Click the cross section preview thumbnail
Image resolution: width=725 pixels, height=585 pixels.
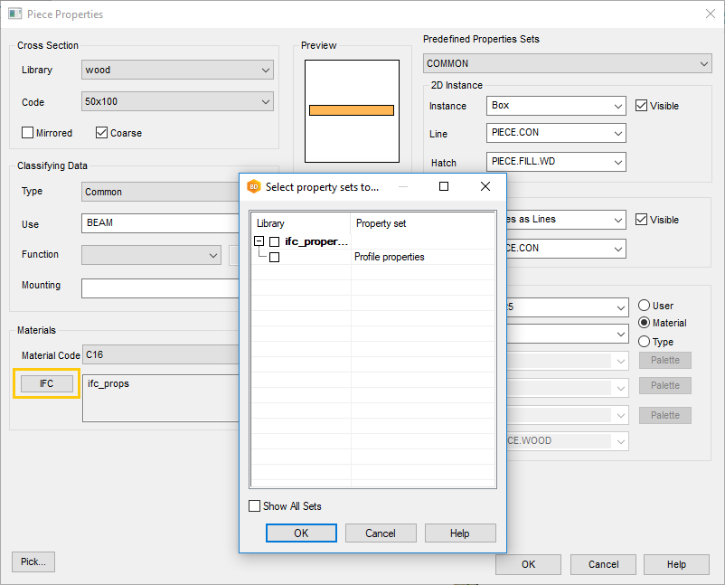[x=352, y=110]
